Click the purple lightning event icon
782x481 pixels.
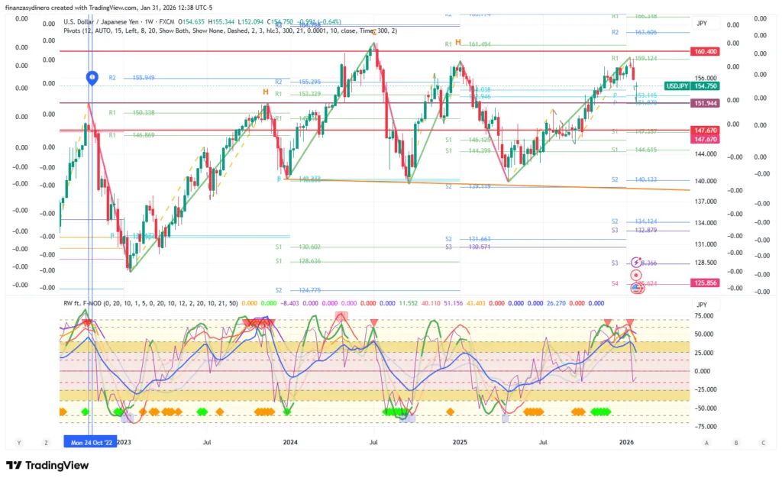[635, 262]
